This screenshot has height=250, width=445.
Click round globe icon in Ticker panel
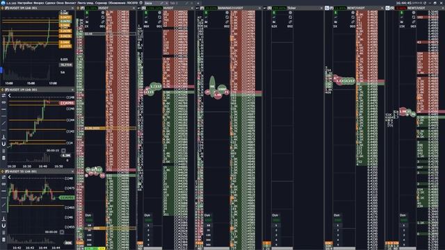(291, 12)
